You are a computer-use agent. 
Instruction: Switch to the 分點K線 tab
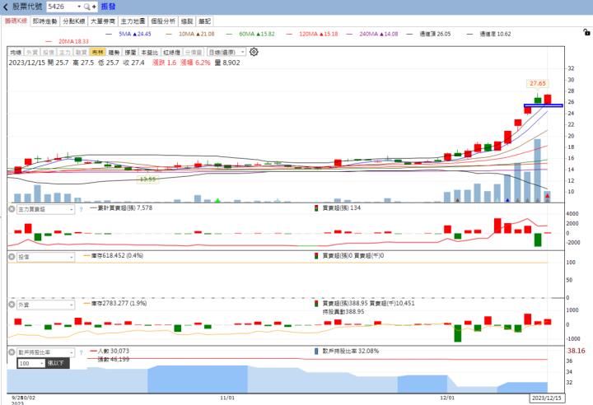(74, 21)
